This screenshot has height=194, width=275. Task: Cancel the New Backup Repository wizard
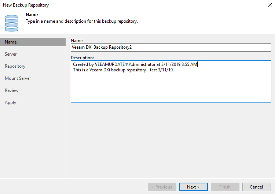tap(256, 187)
